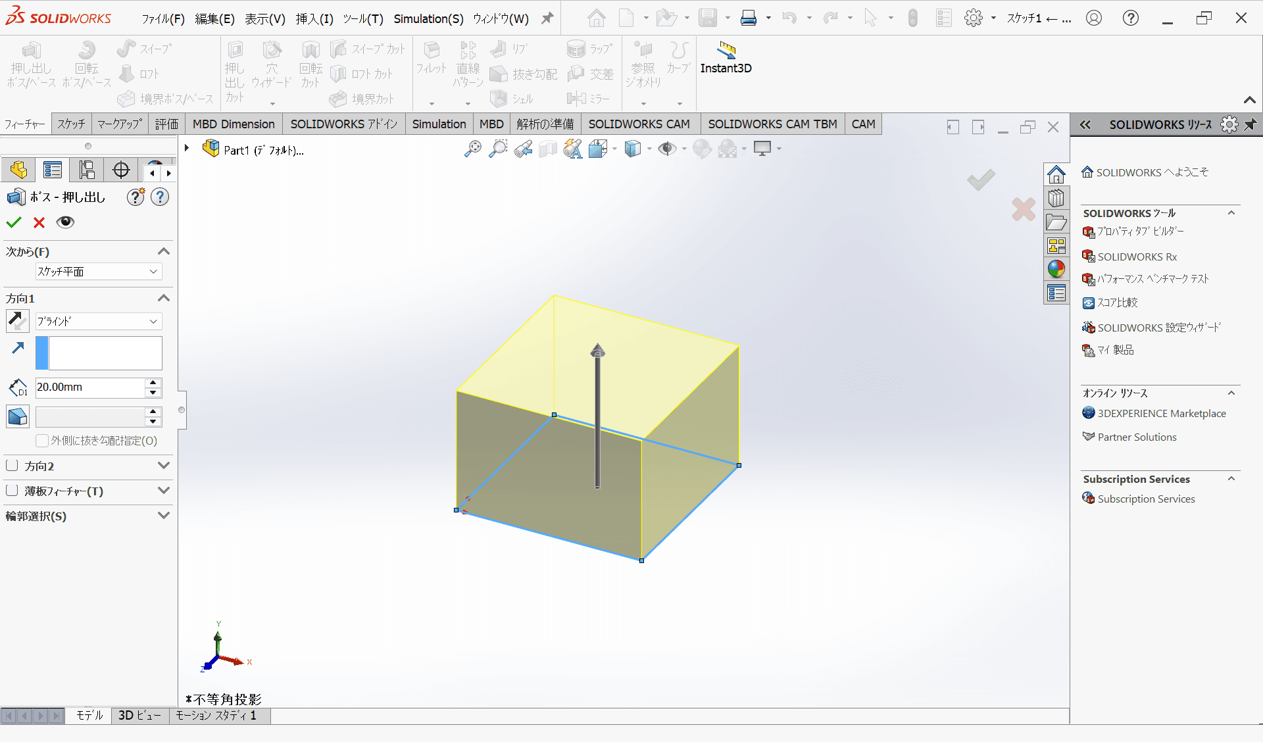
Task: Cancel the extrude with the red X
Action: click(x=39, y=222)
